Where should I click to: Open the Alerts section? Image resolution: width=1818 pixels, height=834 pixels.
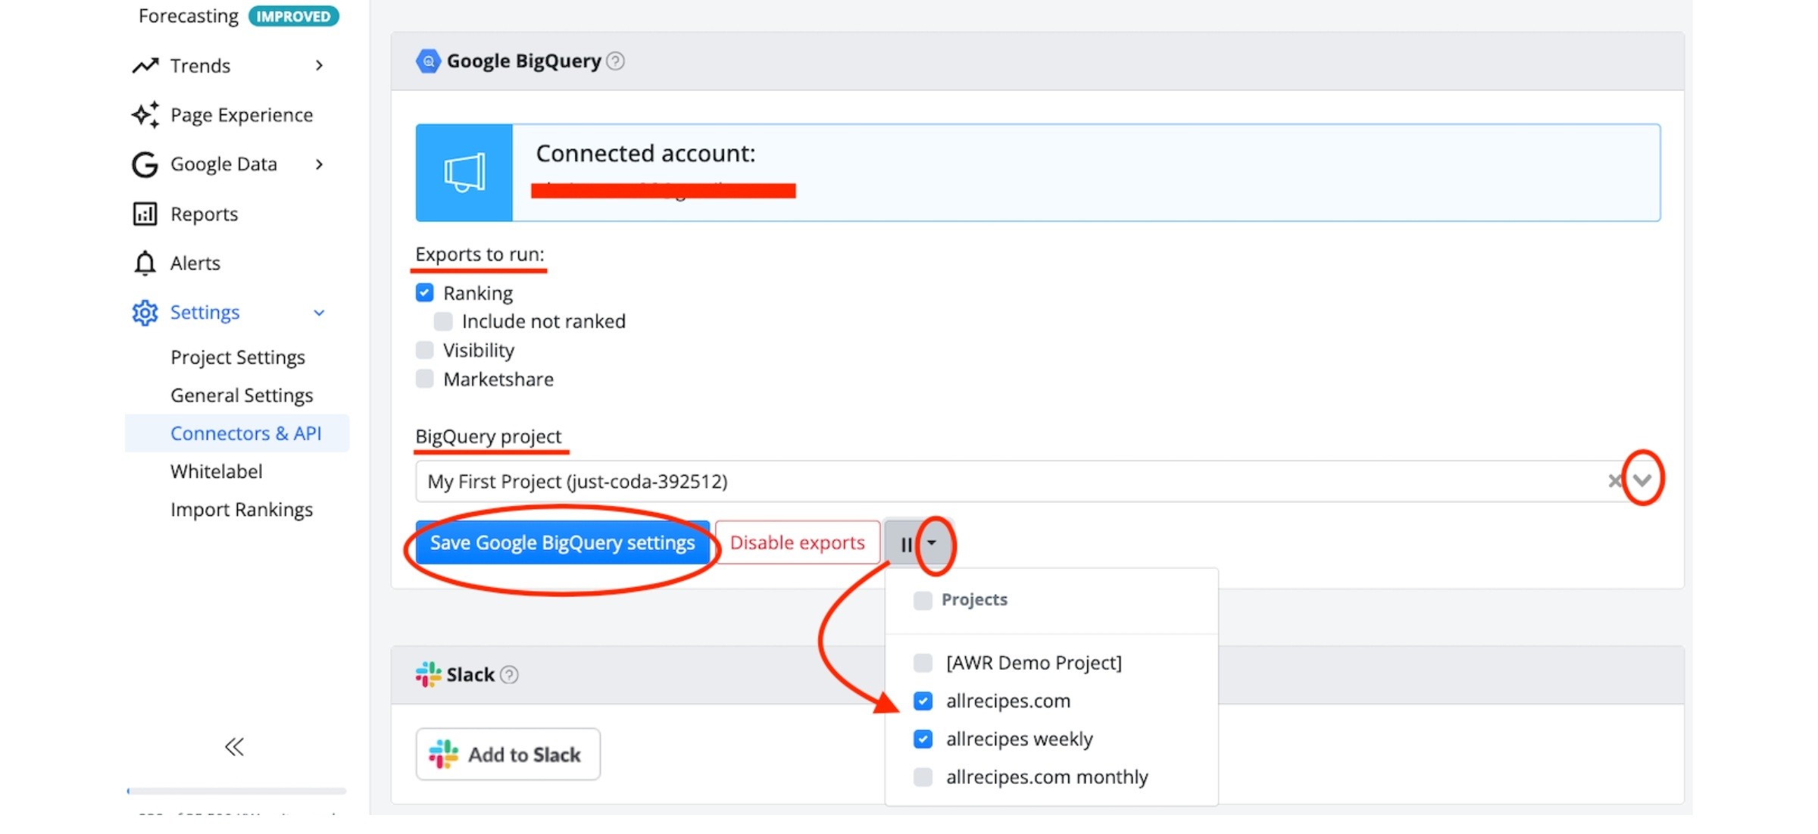coord(195,263)
